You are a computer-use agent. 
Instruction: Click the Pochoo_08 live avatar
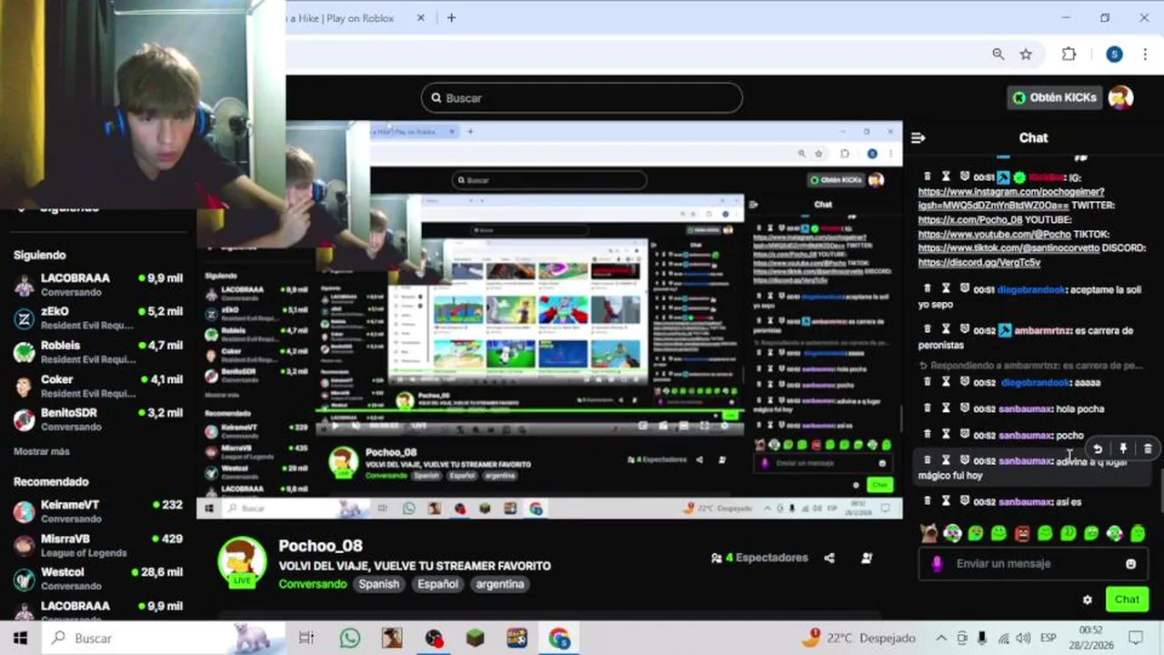point(242,561)
